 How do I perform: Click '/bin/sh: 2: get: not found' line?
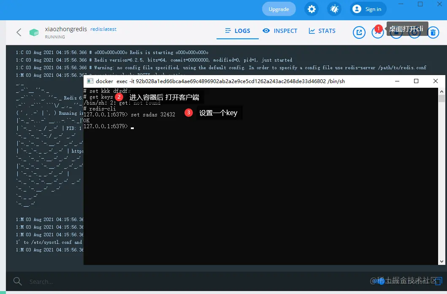coord(122,103)
